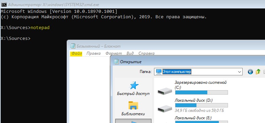Click the E: drive usage bar
Screen dimensions: 265x123
[x=202, y=122]
